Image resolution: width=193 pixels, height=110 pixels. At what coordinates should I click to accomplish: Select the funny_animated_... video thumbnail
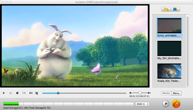pyautogui.click(x=169, y=26)
